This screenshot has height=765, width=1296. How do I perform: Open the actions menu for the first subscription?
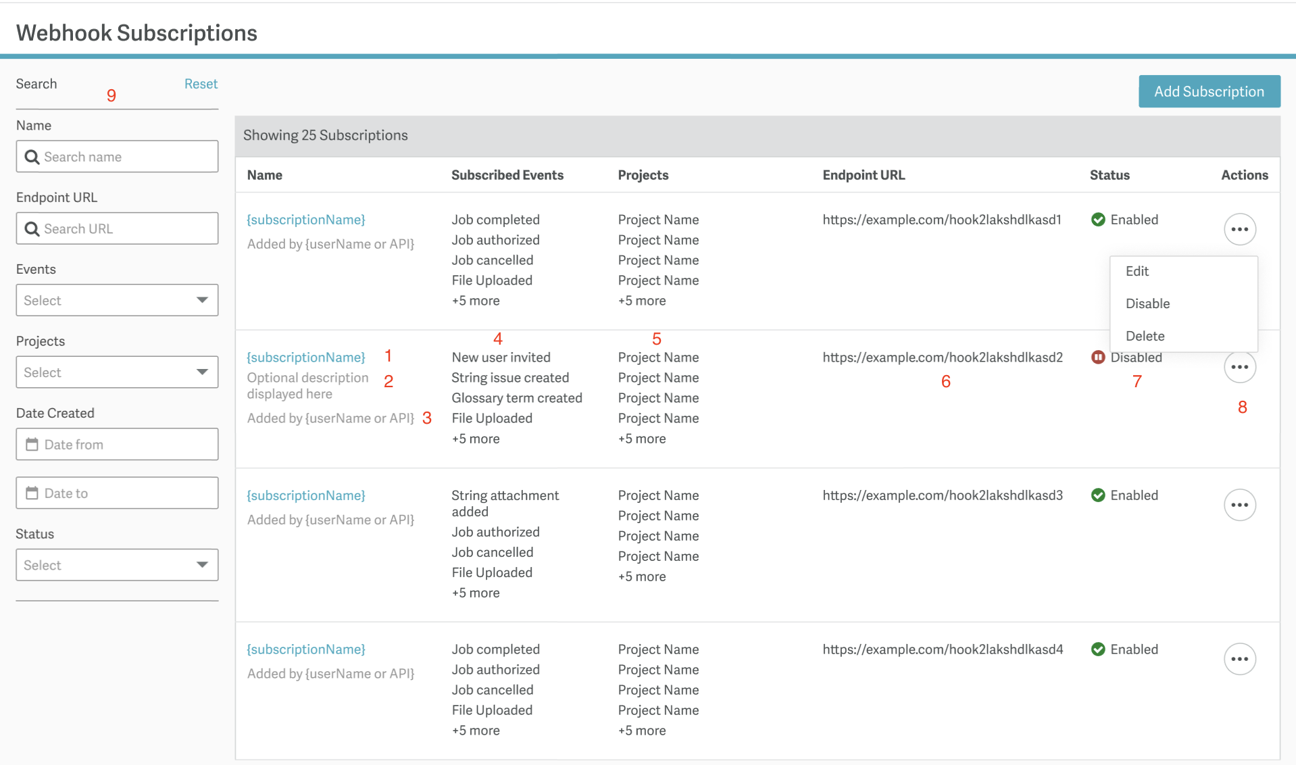[1240, 229]
